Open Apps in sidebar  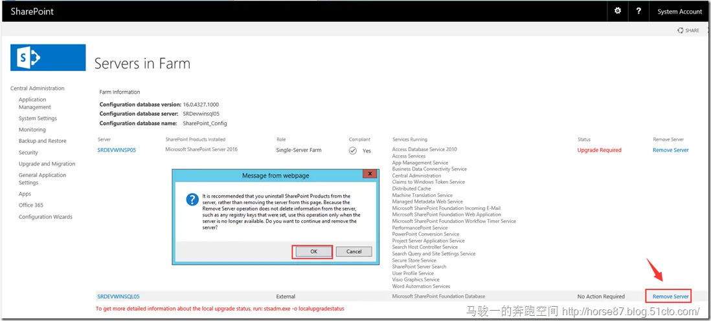click(x=25, y=194)
